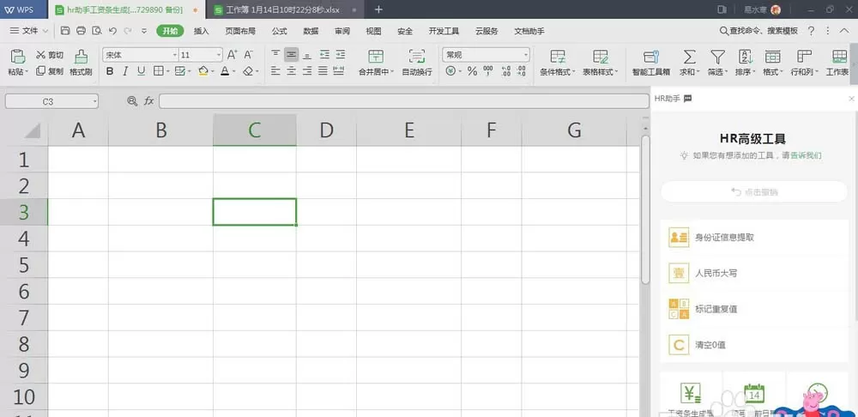The width and height of the screenshot is (858, 417).
Task: Switch to 公式 (Formulas) tab
Action: [x=279, y=31]
